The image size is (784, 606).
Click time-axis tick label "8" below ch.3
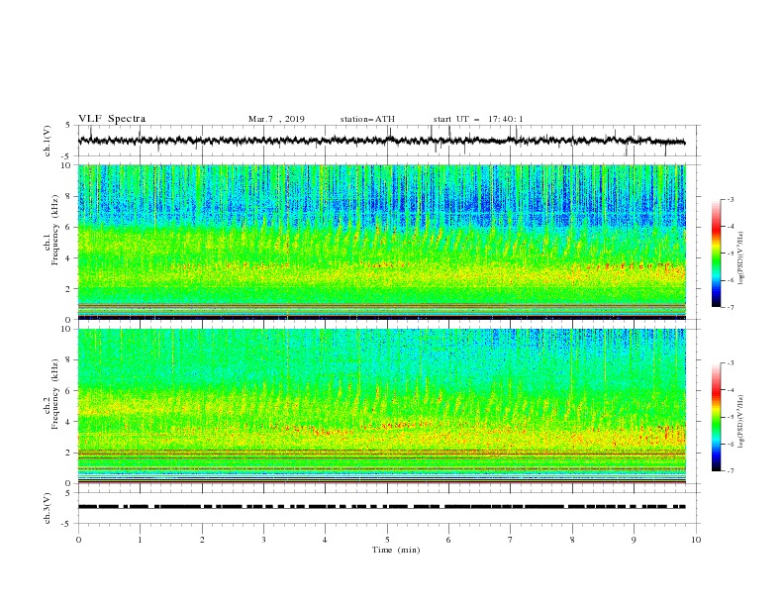tap(572, 540)
